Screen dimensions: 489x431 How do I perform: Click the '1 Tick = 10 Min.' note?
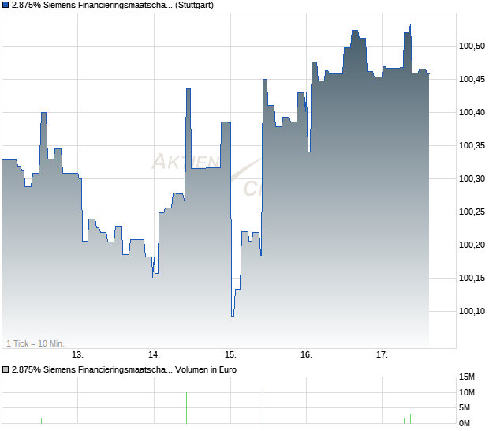(x=35, y=343)
